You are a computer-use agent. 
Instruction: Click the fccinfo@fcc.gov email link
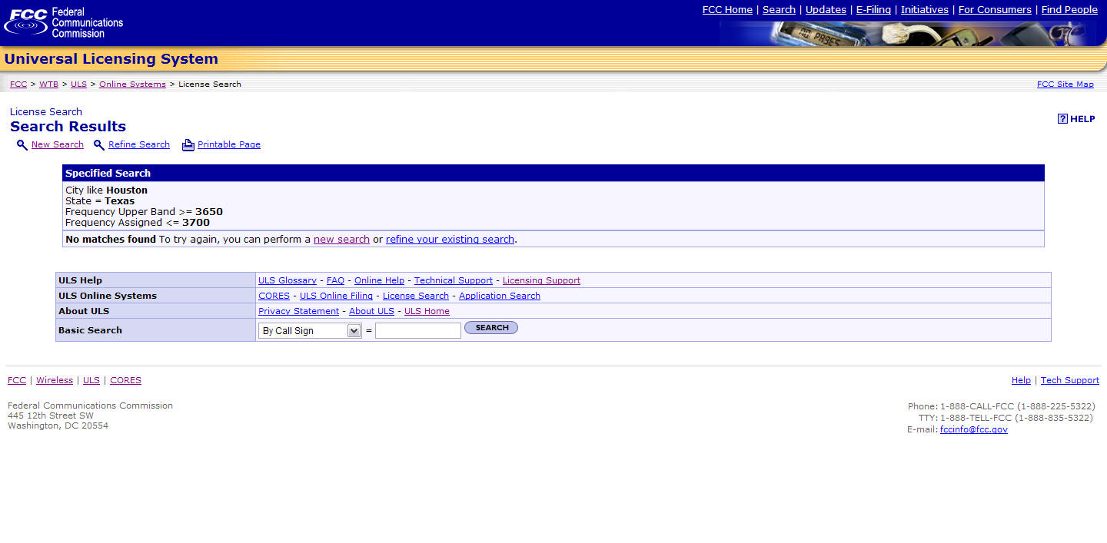pyautogui.click(x=973, y=429)
